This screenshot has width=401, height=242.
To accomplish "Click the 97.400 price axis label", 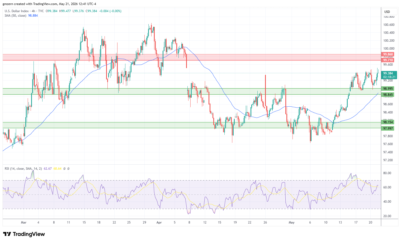I will [x=388, y=152].
